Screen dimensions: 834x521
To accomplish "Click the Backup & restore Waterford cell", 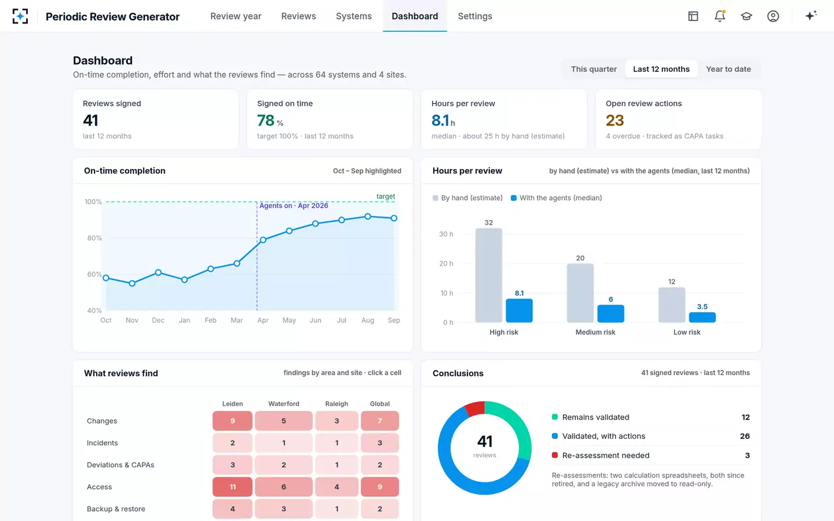I will (x=284, y=509).
